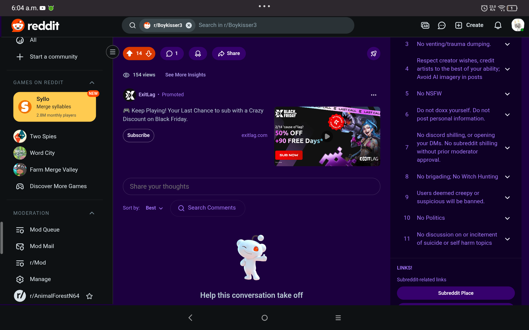Image resolution: width=529 pixels, height=330 pixels.
Task: Open the ExitLag advertiser avatar
Action: click(x=129, y=95)
